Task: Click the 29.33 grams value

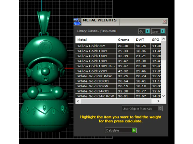Action: click(123, 51)
